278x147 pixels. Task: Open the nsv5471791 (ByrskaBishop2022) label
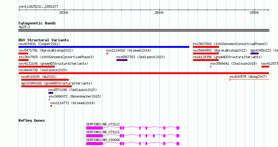[x=46, y=50]
